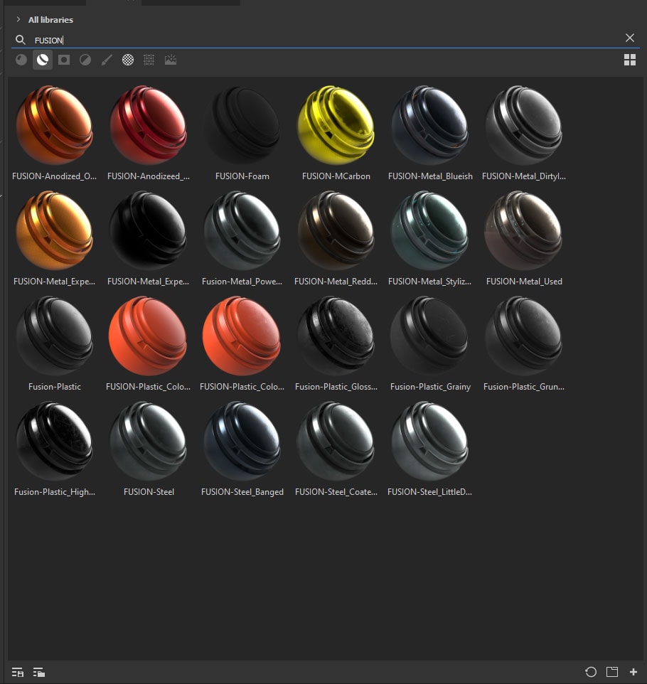Select FUSION-Metal_Blueish material
This screenshot has height=684, width=647.
[430, 133]
